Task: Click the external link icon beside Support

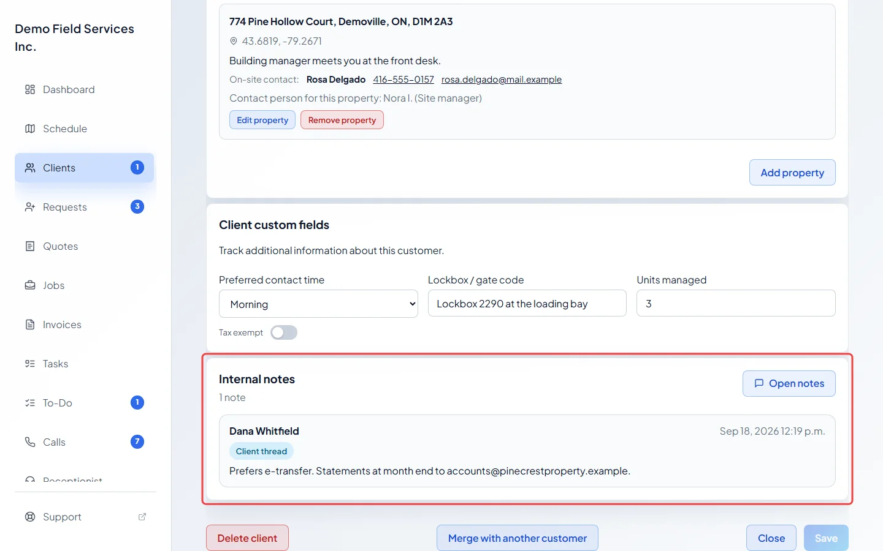Action: point(142,517)
